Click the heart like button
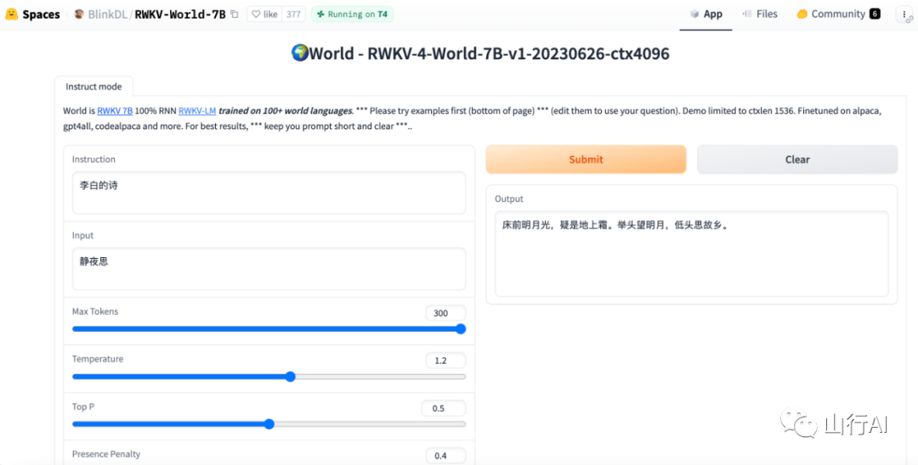 (x=264, y=14)
